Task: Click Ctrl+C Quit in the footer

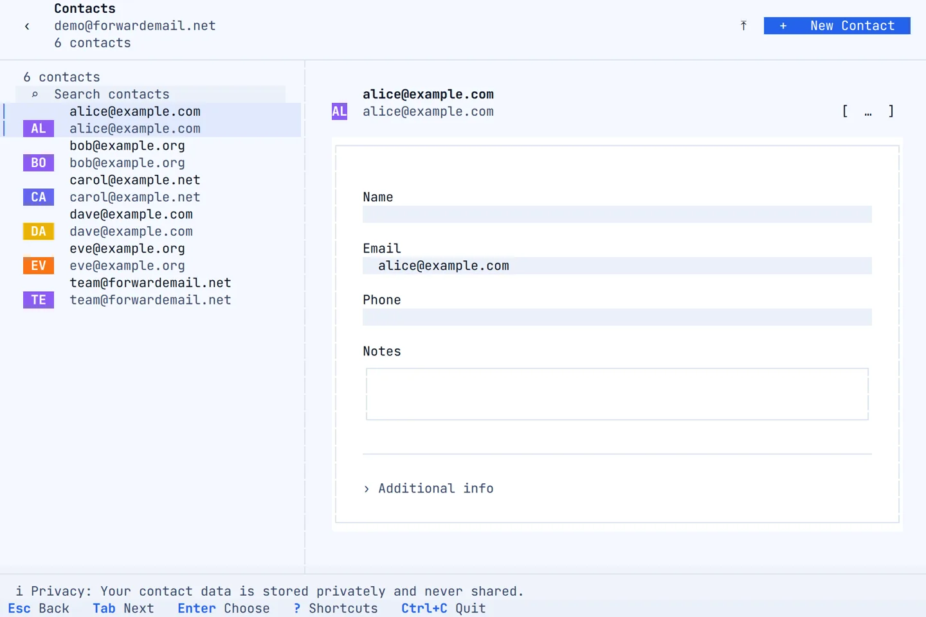Action: (444, 609)
